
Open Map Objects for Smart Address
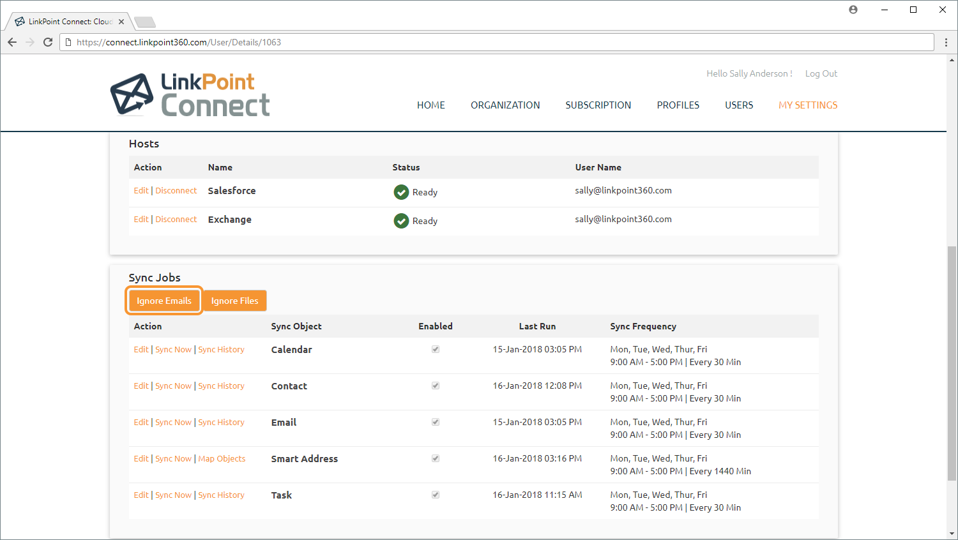(222, 458)
